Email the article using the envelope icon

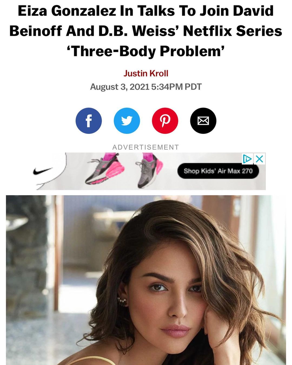pyautogui.click(x=203, y=121)
